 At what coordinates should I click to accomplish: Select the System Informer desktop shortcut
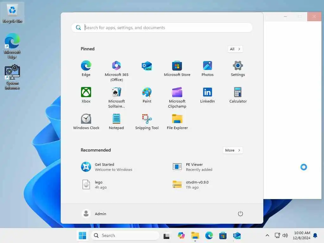click(x=12, y=77)
